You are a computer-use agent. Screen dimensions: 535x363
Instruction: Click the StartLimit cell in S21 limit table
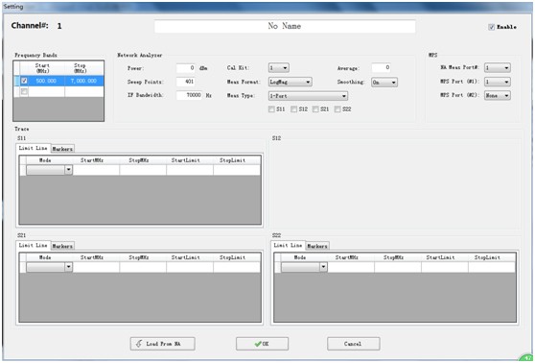point(190,267)
